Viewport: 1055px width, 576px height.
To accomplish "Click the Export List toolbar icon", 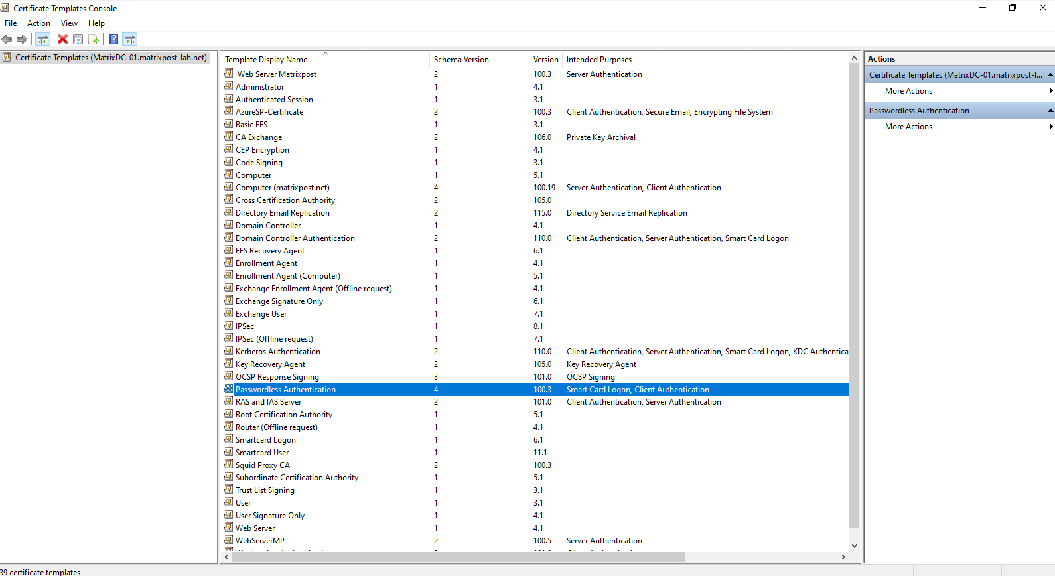I will click(94, 39).
